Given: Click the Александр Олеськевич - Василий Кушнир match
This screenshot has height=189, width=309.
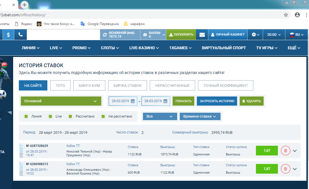Looking at the screenshot, I should coord(88,172).
